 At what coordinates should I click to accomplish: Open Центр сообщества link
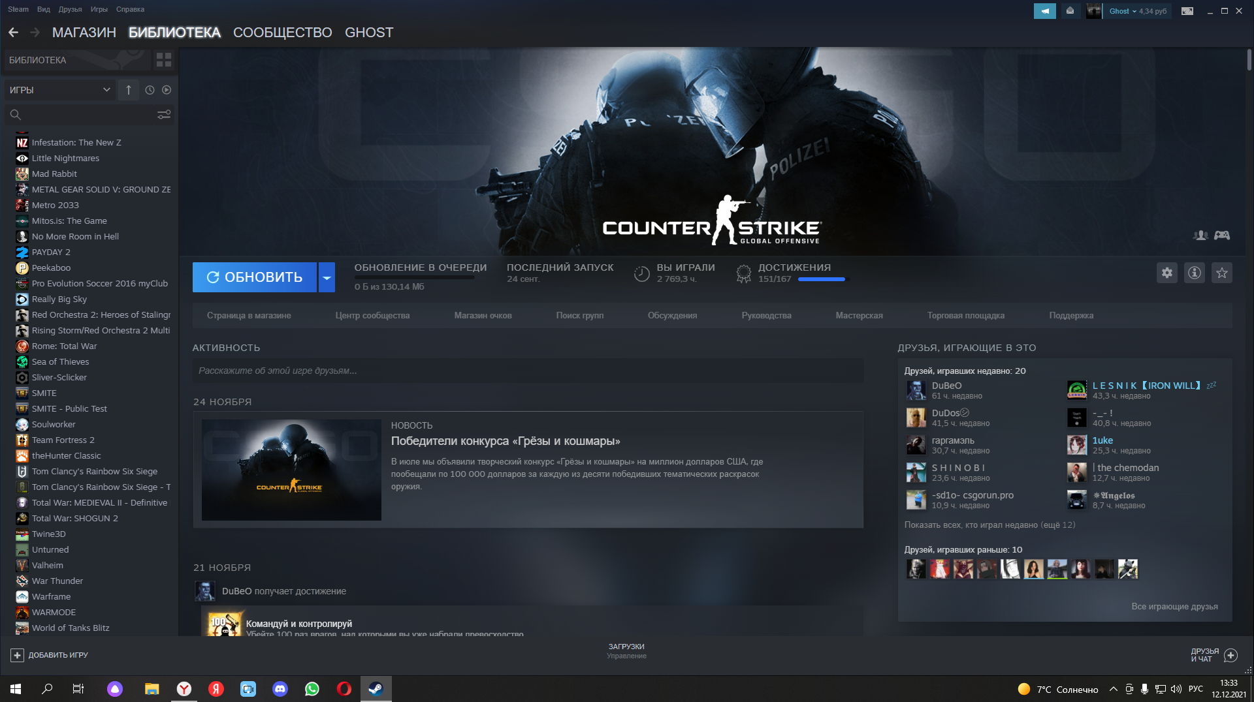(372, 315)
